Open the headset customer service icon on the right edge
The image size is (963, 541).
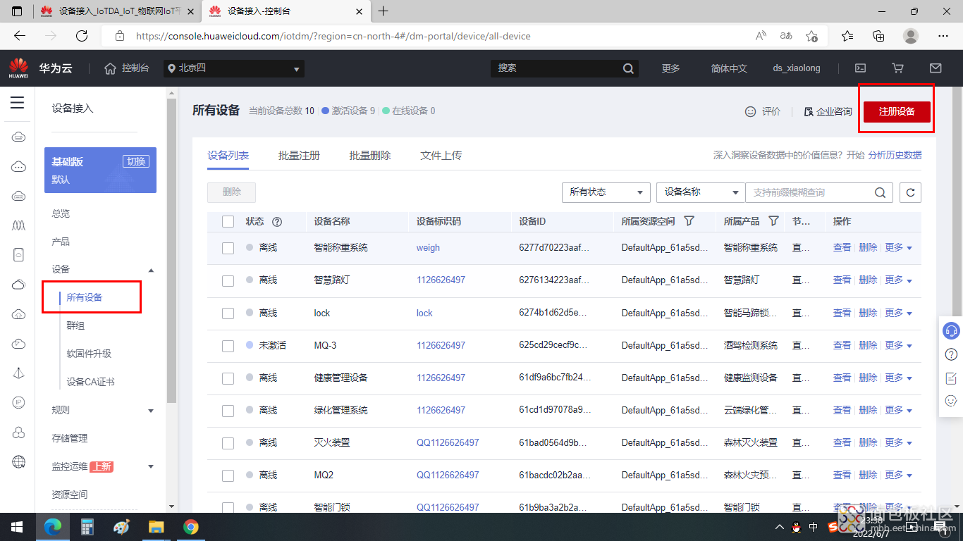tap(951, 330)
